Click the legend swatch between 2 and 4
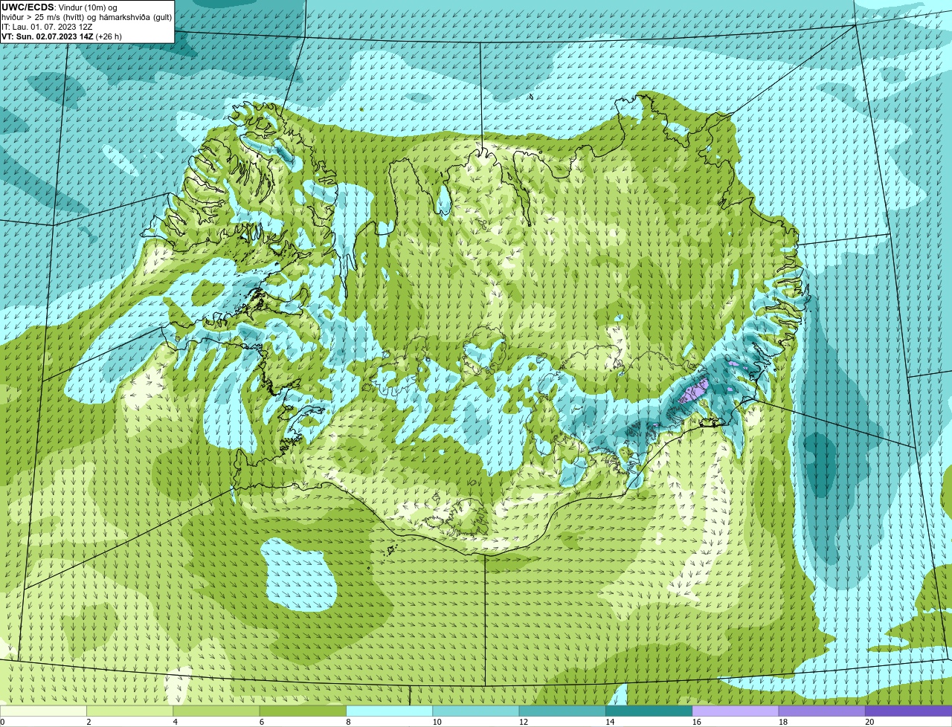952x727 pixels. coord(129,711)
